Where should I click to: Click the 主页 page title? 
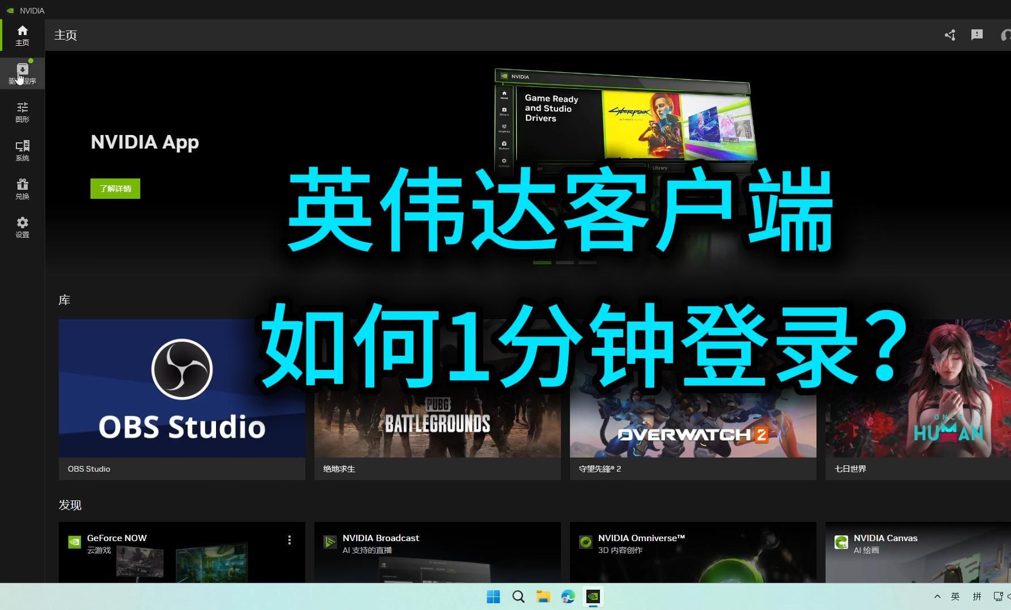point(66,35)
